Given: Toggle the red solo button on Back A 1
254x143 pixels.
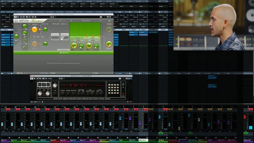Looking at the screenshot, I should pyautogui.click(x=8, y=110).
